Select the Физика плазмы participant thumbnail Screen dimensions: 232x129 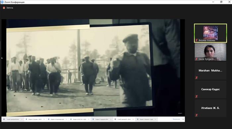210,33
